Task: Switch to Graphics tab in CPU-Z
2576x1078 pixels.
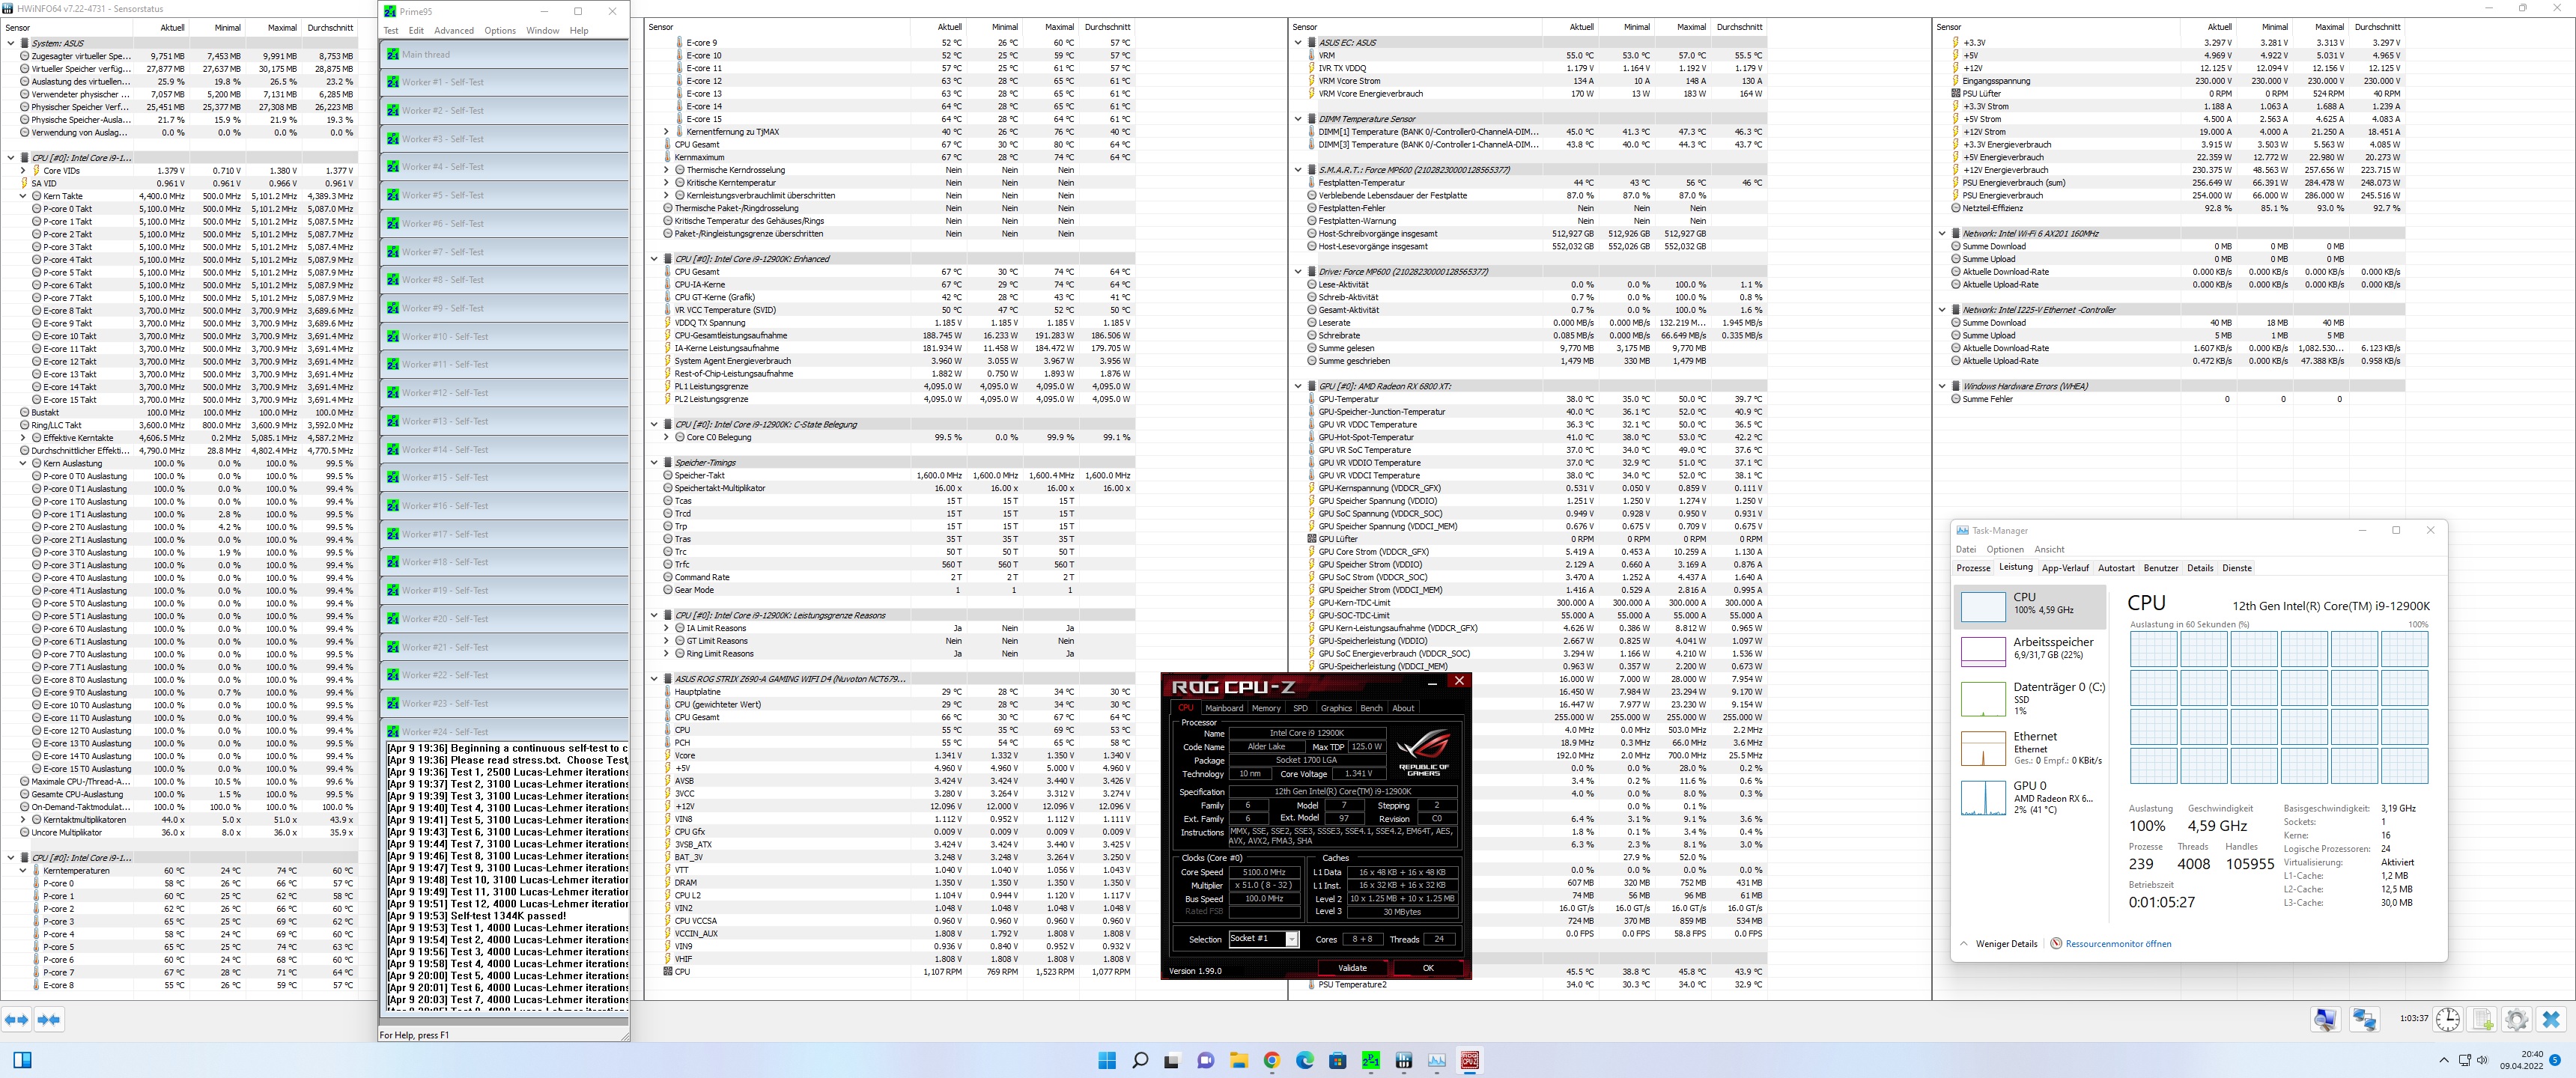Action: tap(1336, 708)
